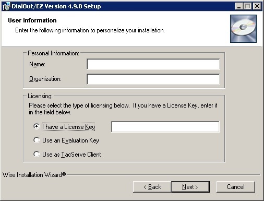Choose 'Use an Evaluation Key' radio button
Viewport: 264px width, 201px height.
(37, 140)
